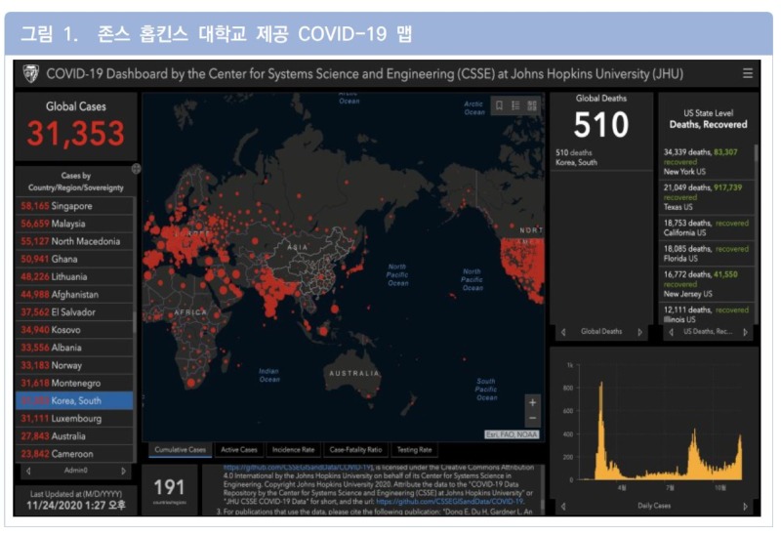Open the basemap gallery grid icon

pos(532,105)
